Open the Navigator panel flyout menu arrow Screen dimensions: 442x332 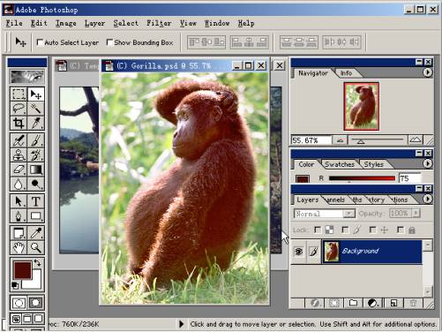click(x=427, y=72)
